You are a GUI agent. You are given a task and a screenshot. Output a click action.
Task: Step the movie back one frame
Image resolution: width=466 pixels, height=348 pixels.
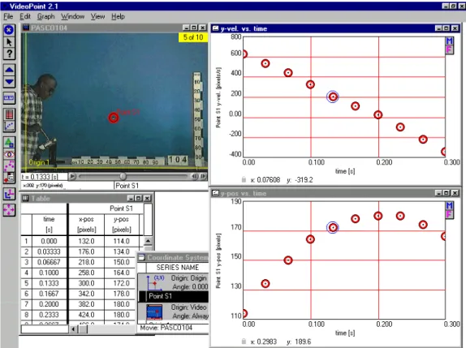point(195,177)
